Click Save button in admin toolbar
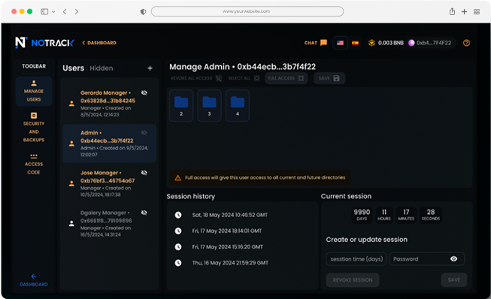This screenshot has width=491, height=299. (329, 78)
